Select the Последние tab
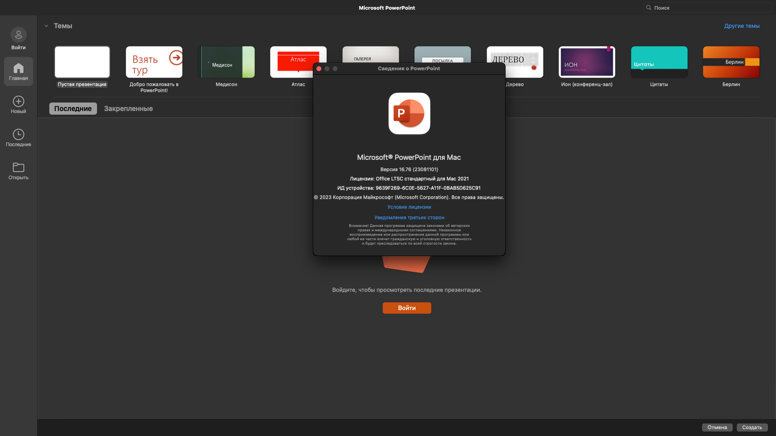This screenshot has width=776, height=436. 73,109
